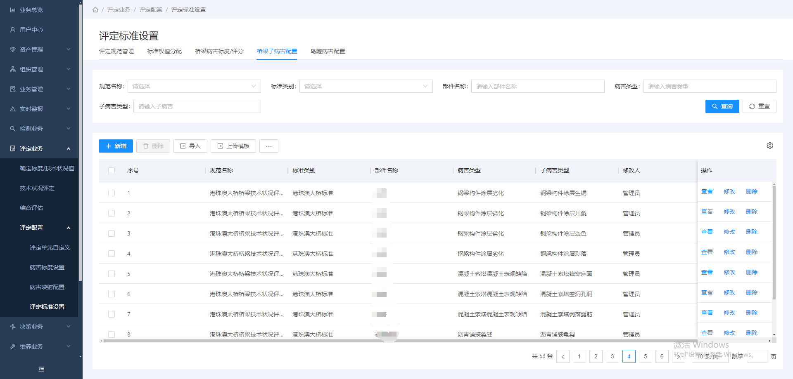The image size is (793, 379).
Task: Expand the 资产管理 menu chevron
Action: point(69,49)
